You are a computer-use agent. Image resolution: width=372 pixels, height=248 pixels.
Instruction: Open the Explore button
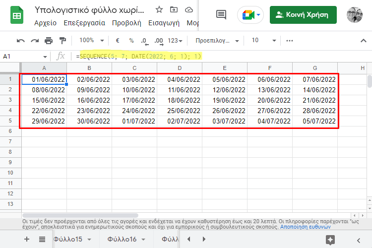(x=330, y=240)
